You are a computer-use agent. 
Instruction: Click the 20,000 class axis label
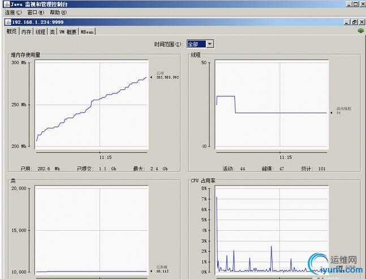tap(19, 188)
